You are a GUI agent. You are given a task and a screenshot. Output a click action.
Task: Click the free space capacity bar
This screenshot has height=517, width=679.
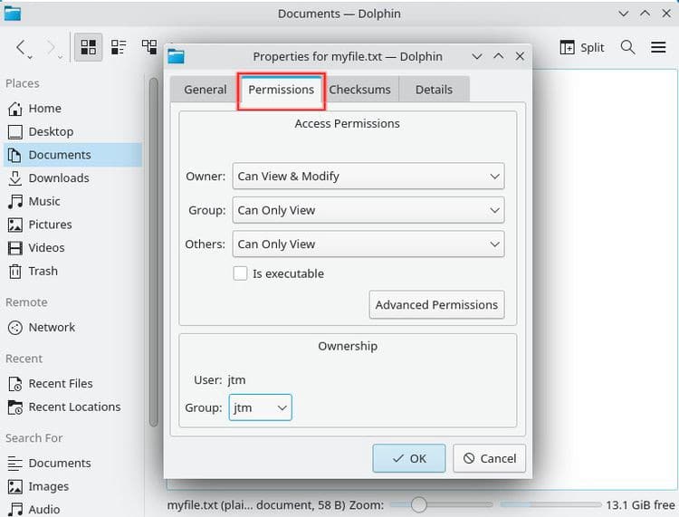(550, 504)
